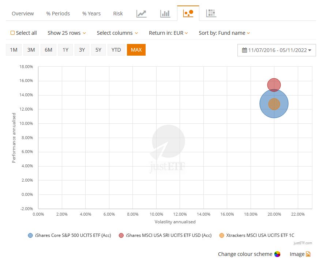Open the bar chart view tab
The width and height of the screenshot is (334, 268).
(x=165, y=14)
